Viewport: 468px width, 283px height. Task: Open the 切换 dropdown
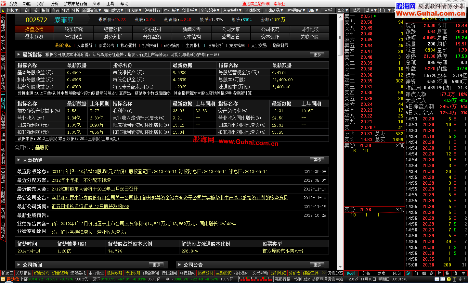pyautogui.click(x=13, y=10)
